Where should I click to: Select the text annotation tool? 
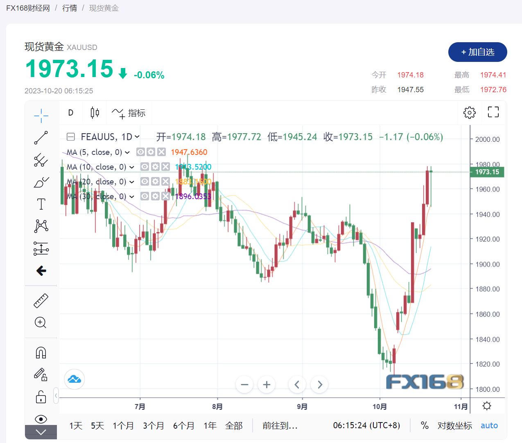(x=41, y=204)
